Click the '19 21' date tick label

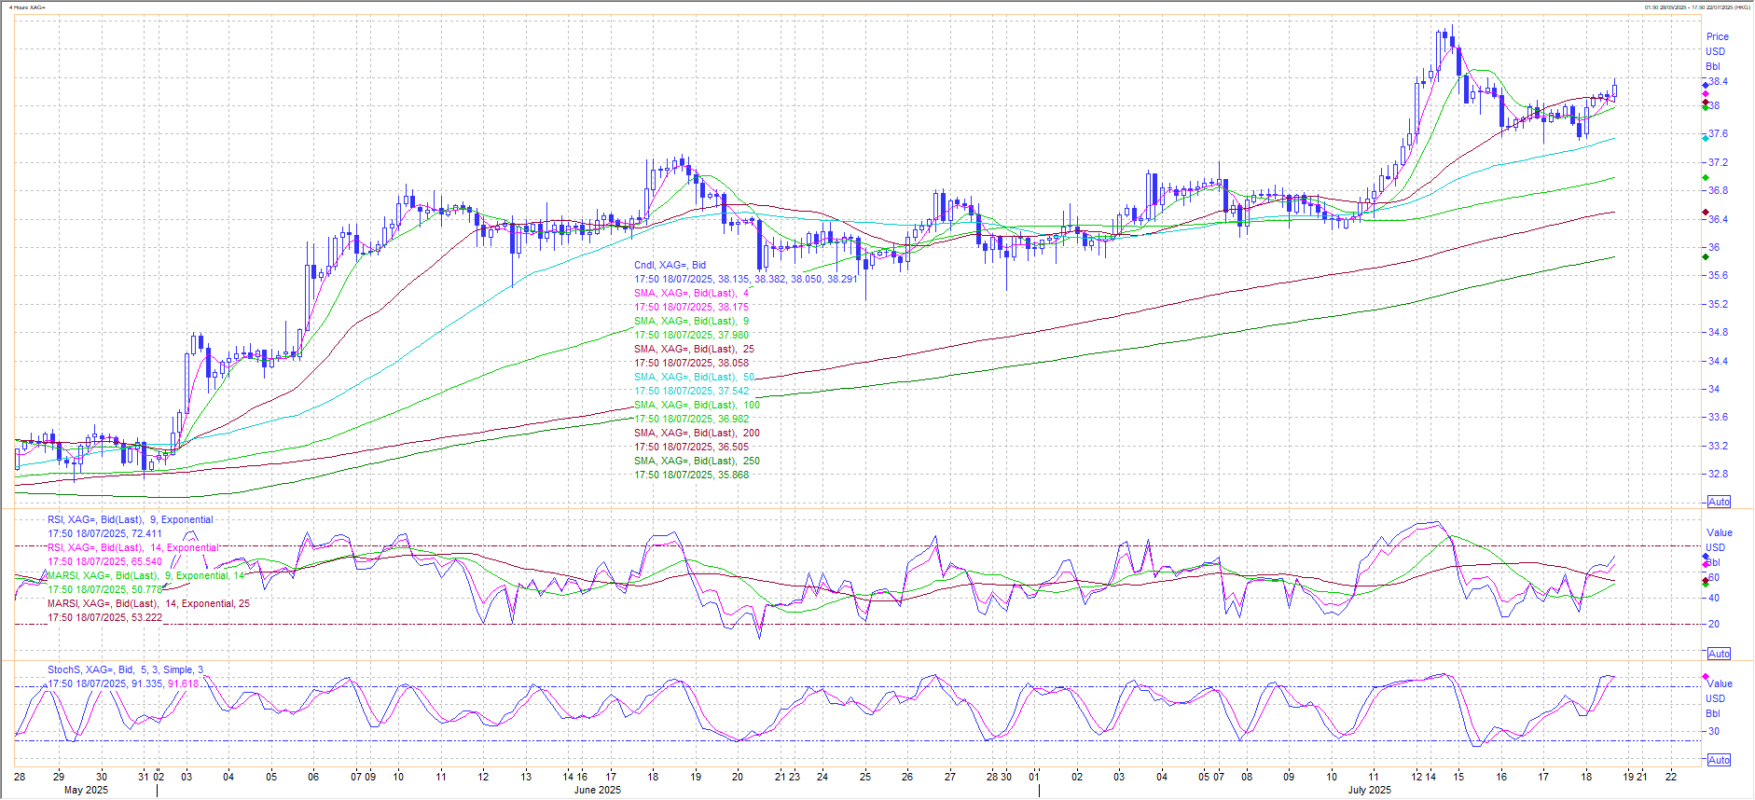[x=1635, y=776]
